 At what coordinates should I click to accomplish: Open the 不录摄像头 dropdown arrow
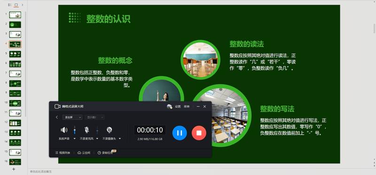[120, 138]
